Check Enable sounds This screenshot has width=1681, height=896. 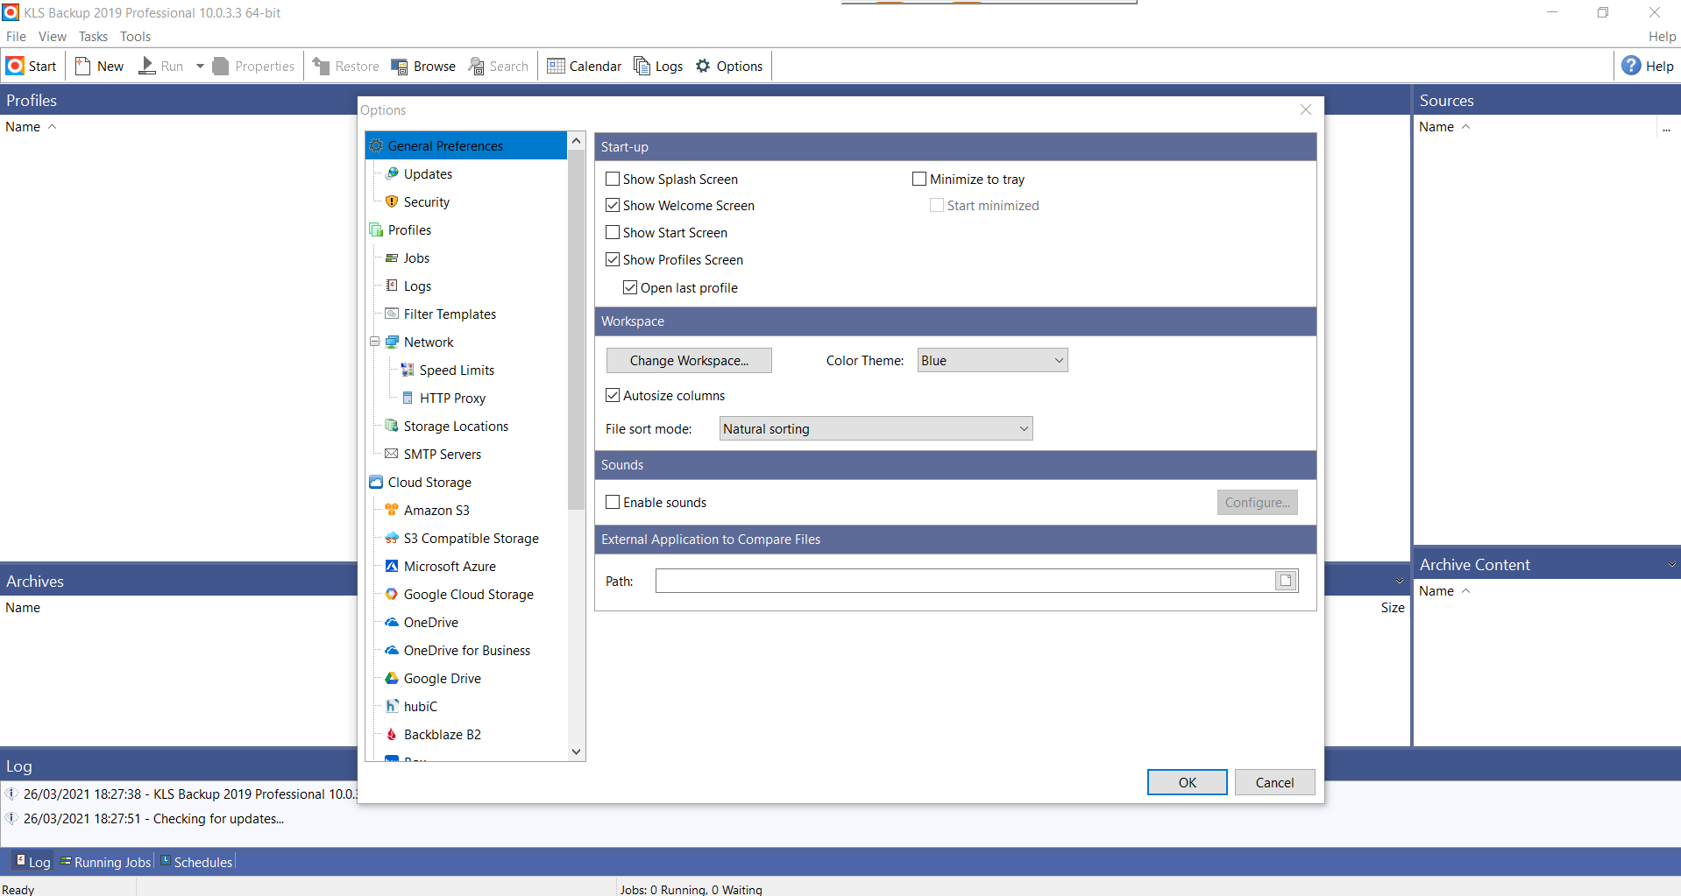613,502
